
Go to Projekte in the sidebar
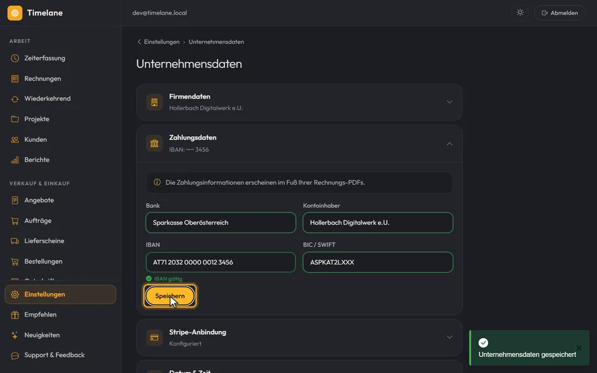(60, 119)
